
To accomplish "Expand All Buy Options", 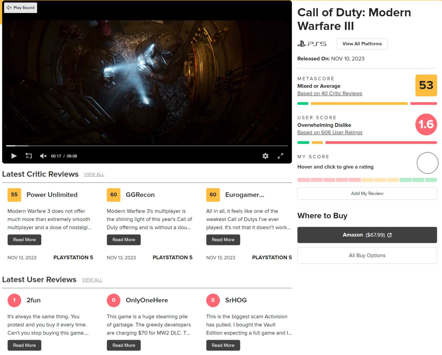I will point(367,256).
